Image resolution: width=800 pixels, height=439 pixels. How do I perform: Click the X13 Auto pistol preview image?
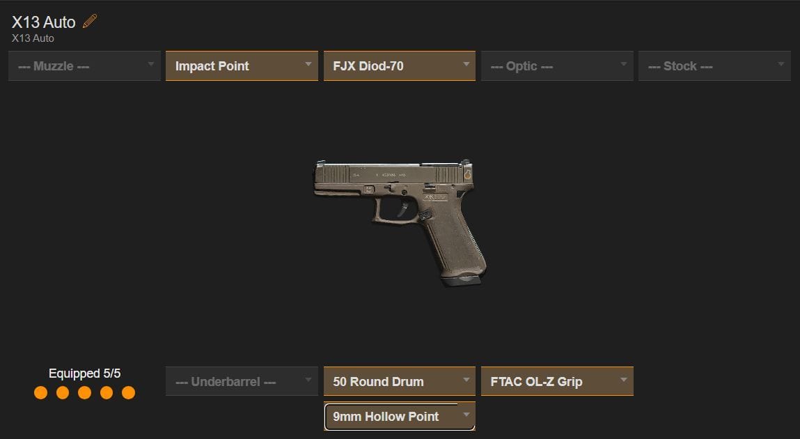[x=400, y=222]
